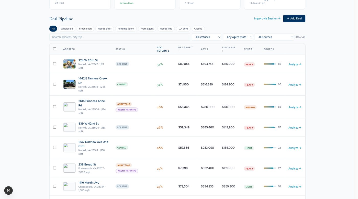Toggle the select-all checkbox in table header

[x=54, y=49]
